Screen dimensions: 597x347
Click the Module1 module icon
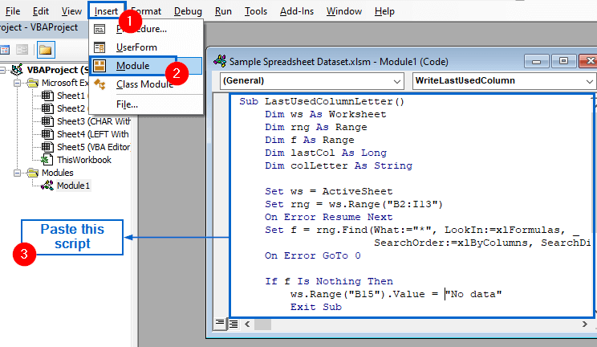(x=47, y=186)
